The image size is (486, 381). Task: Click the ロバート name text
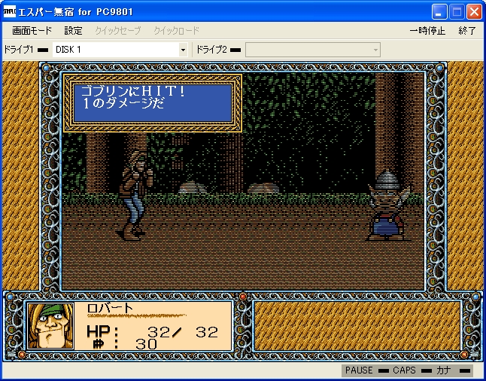point(110,308)
